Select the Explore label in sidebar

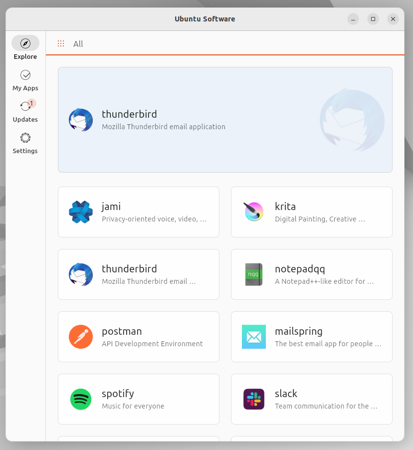point(25,56)
